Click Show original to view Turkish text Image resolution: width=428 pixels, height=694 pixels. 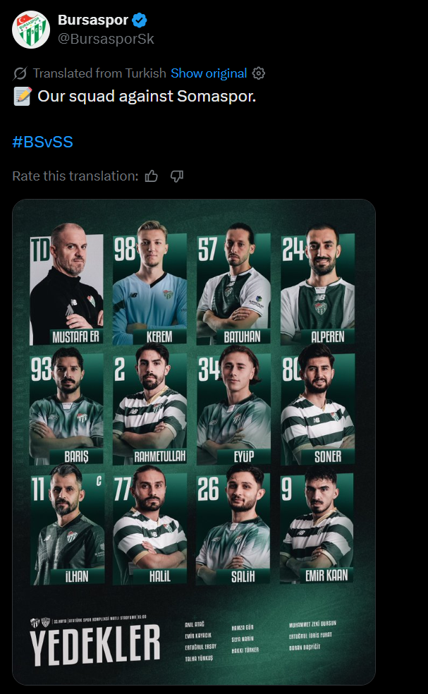point(209,73)
